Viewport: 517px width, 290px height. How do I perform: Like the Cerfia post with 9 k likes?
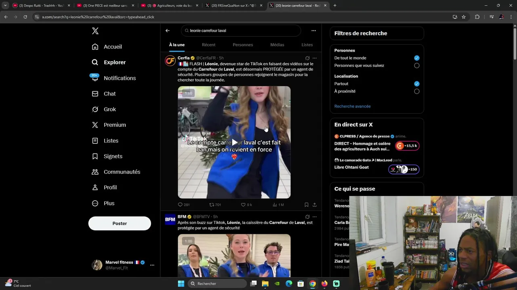click(246, 205)
